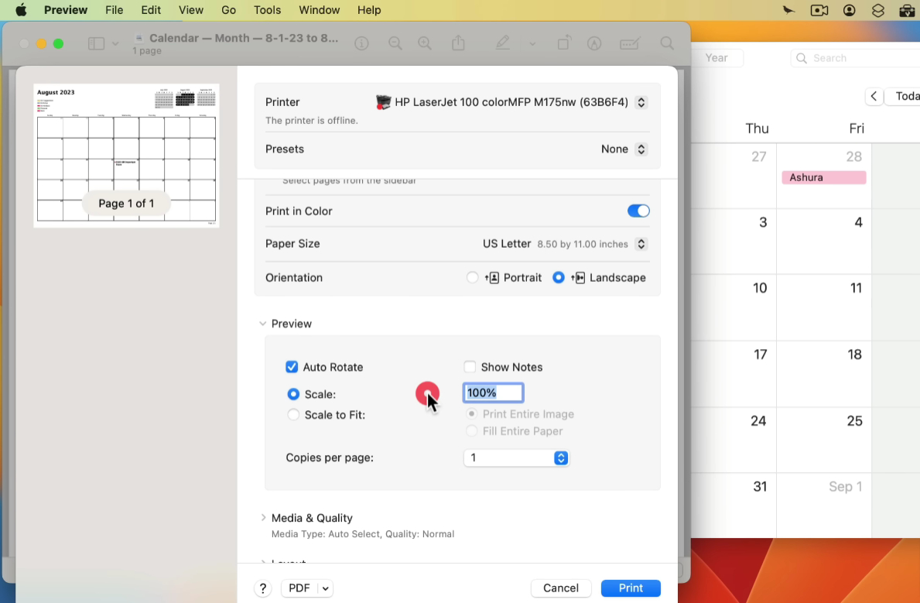
Task: Zoom out using the magnifier minus icon
Action: [x=395, y=43]
